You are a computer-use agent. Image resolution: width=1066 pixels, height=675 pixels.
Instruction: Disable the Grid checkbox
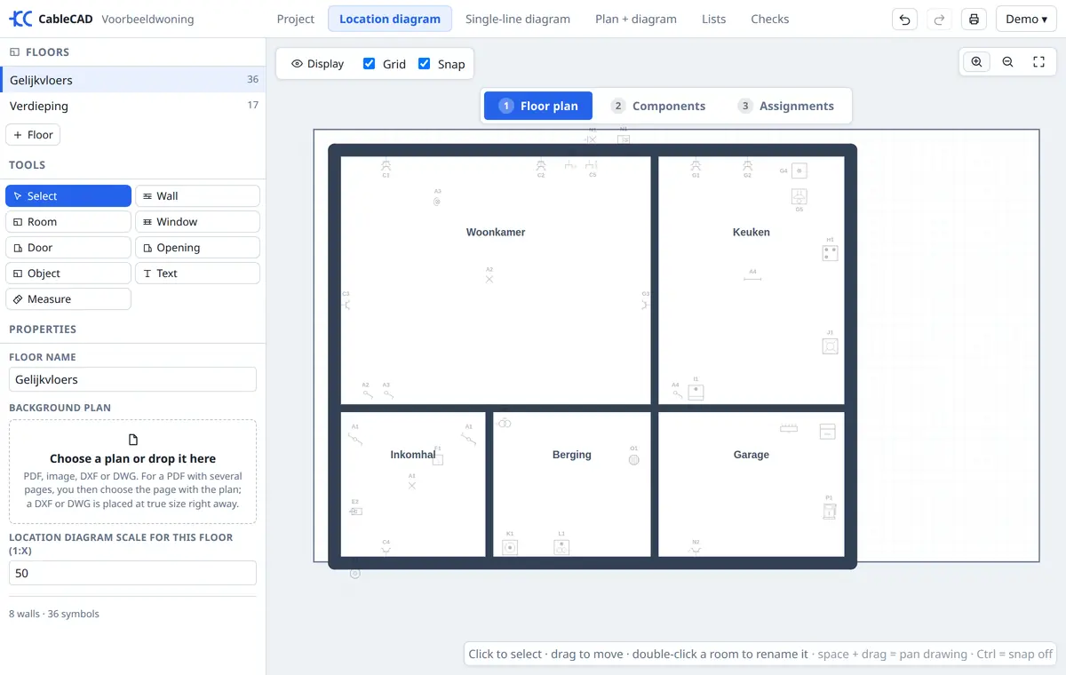[370, 64]
